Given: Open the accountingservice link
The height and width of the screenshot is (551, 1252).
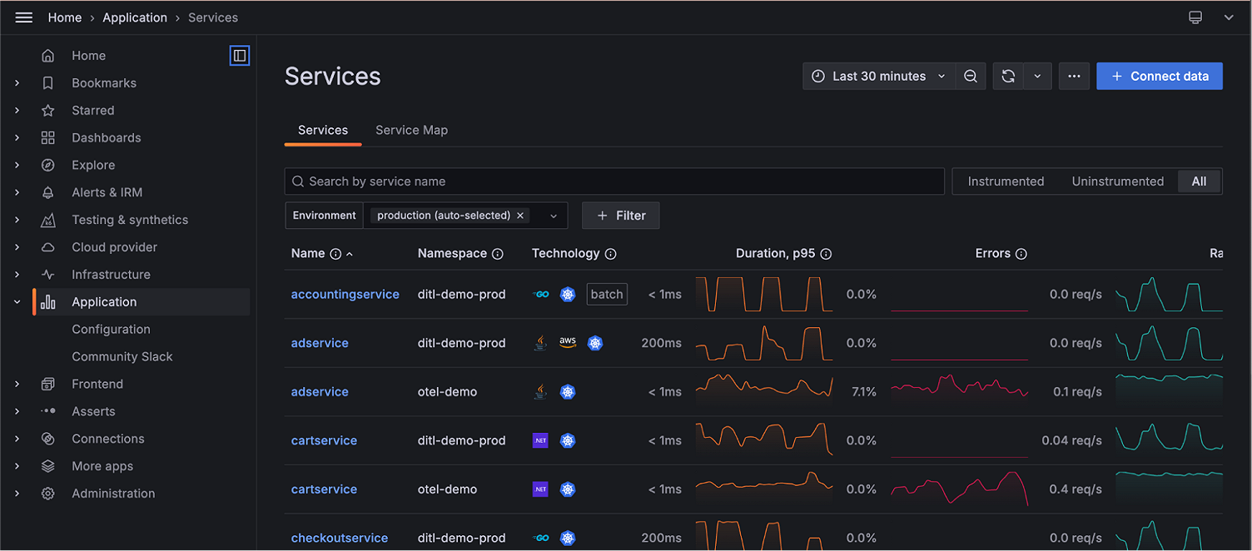Looking at the screenshot, I should 345,294.
